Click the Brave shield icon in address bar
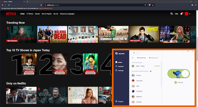198x107 pixels. (x=149, y=5)
